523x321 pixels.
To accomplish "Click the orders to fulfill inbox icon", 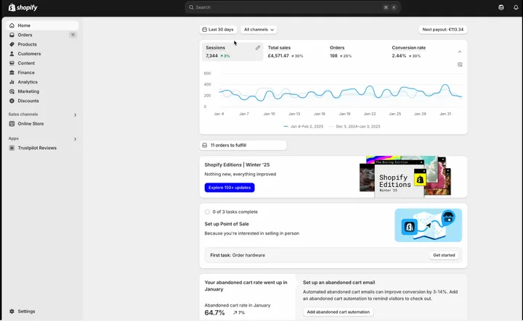I will coord(205,146).
